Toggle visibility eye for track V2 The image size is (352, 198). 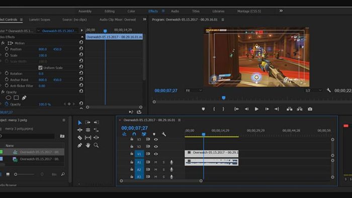(x=156, y=146)
